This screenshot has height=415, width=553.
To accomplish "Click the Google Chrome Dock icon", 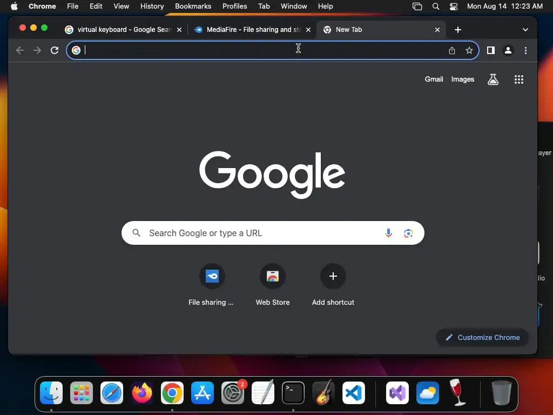I will [172, 393].
